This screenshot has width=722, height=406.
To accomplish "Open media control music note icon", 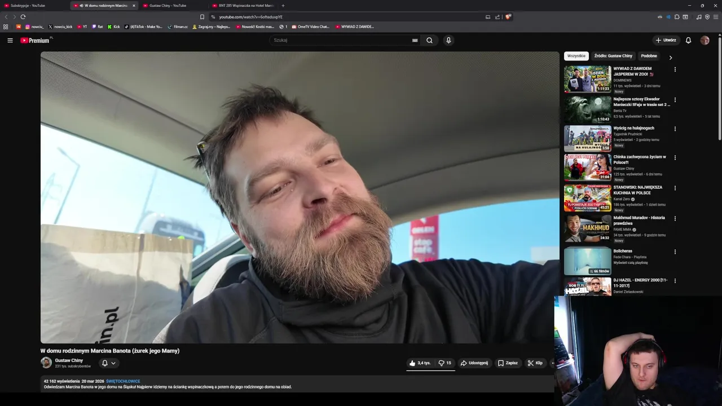I will [699, 17].
